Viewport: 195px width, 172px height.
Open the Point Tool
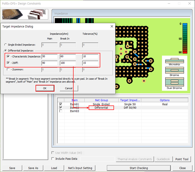click(182, 159)
